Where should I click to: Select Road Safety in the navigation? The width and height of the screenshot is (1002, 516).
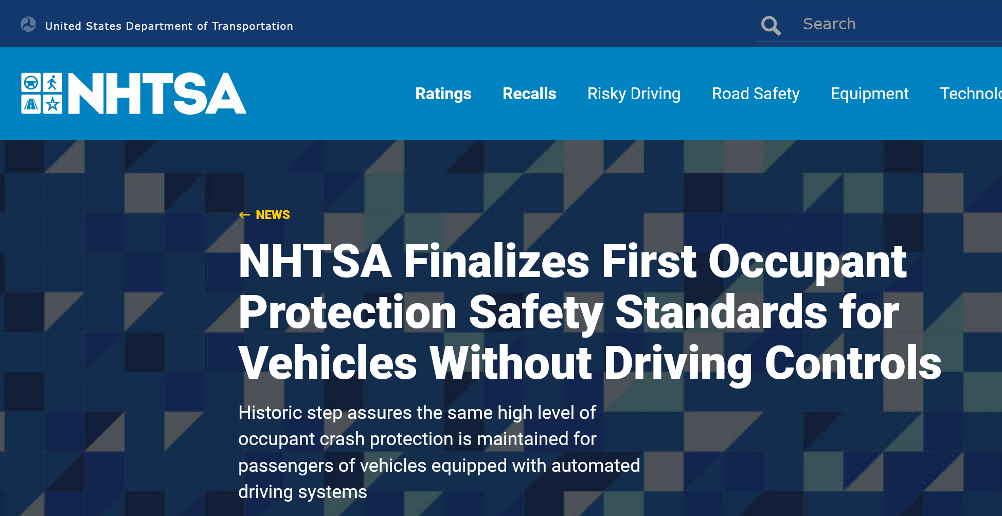click(x=755, y=94)
